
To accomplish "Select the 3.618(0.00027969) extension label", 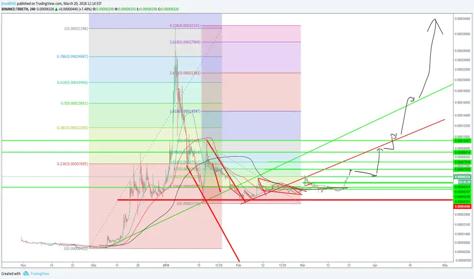I will coord(185,42).
